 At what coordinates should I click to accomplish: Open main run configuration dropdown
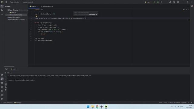[148, 2]
